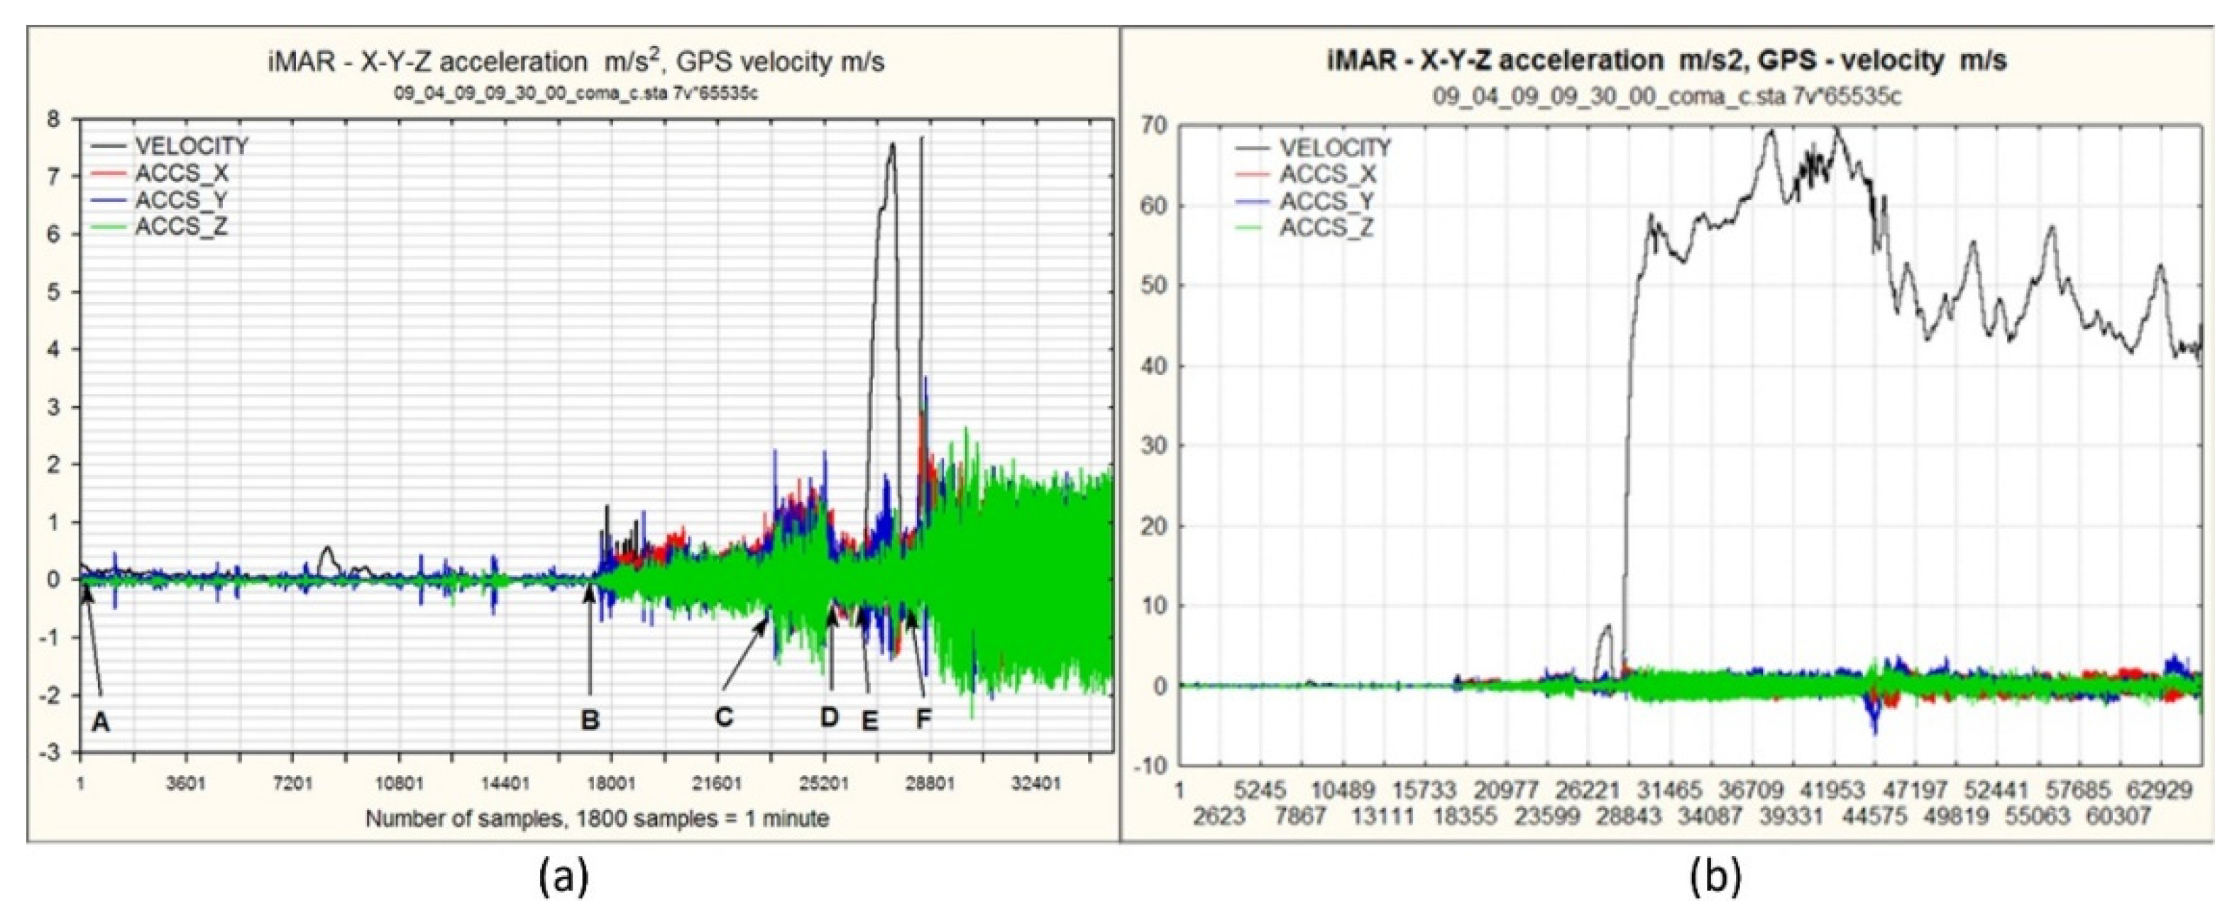
Task: Click lower-row x-axis tick 44575 in chart (b)
Action: point(1874,816)
